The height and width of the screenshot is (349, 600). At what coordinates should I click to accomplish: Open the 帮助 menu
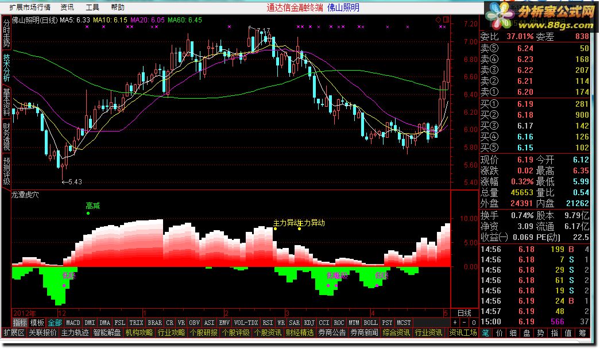[118, 7]
